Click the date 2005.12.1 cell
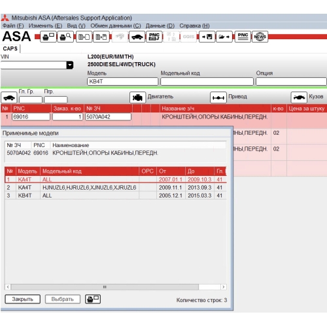Screen dimensions: 327x327 point(171,196)
